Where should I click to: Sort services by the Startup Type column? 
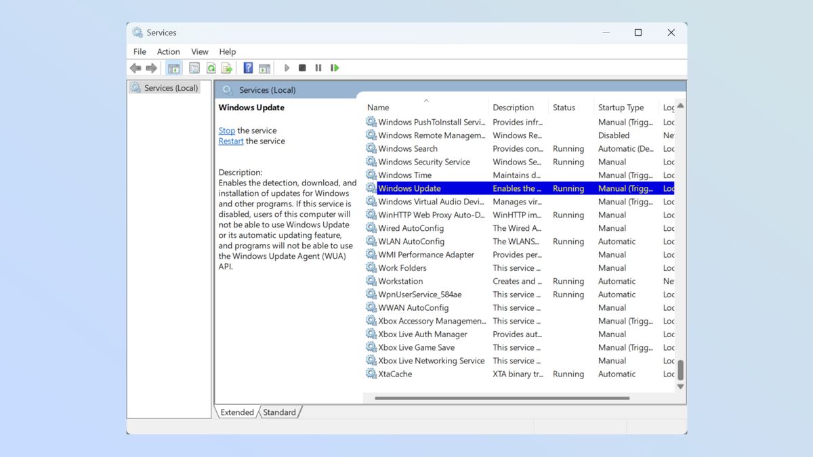coord(620,107)
